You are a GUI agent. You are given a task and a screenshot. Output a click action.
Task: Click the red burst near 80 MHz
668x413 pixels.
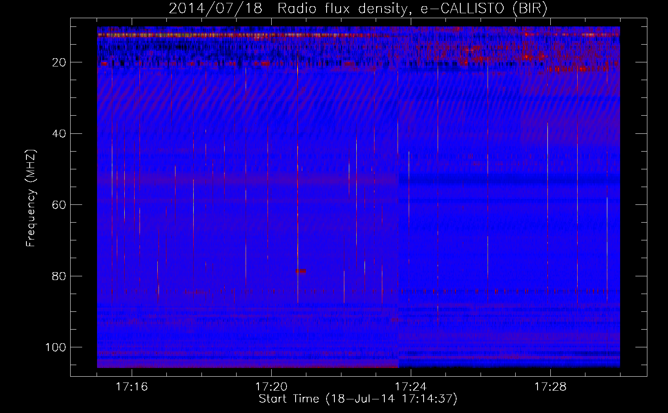[x=301, y=271]
